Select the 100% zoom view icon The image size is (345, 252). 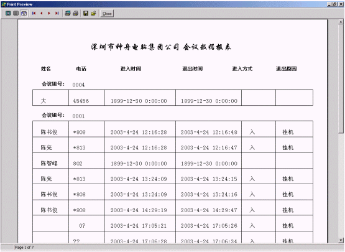click(16, 13)
